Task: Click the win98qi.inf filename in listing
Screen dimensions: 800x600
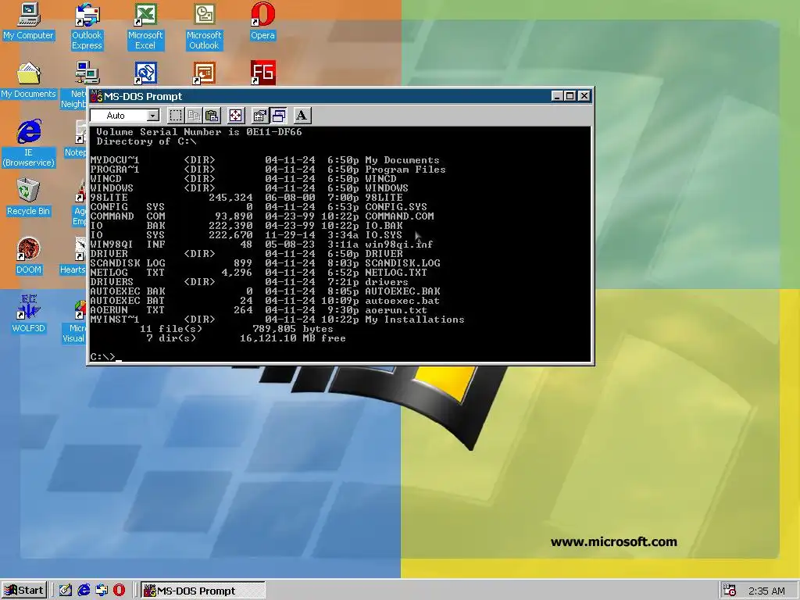Action: (x=399, y=245)
